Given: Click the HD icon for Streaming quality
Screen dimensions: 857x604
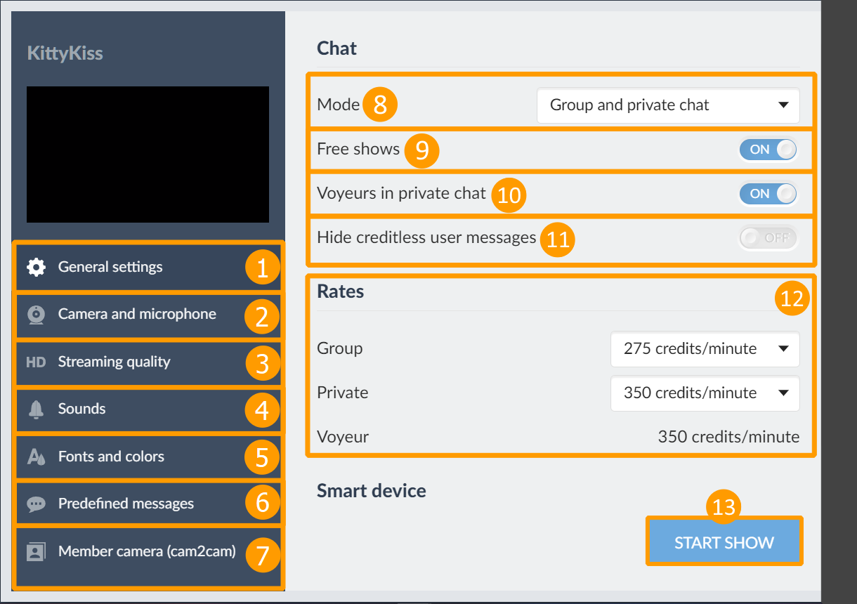Looking at the screenshot, I should coord(36,362).
